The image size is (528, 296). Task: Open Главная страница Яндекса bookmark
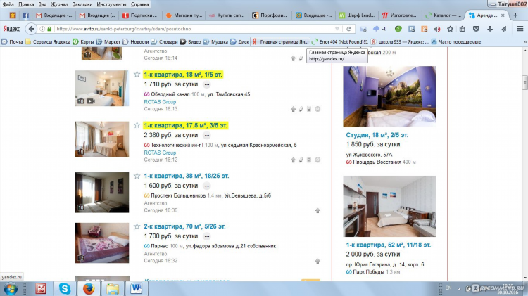pyautogui.click(x=280, y=41)
